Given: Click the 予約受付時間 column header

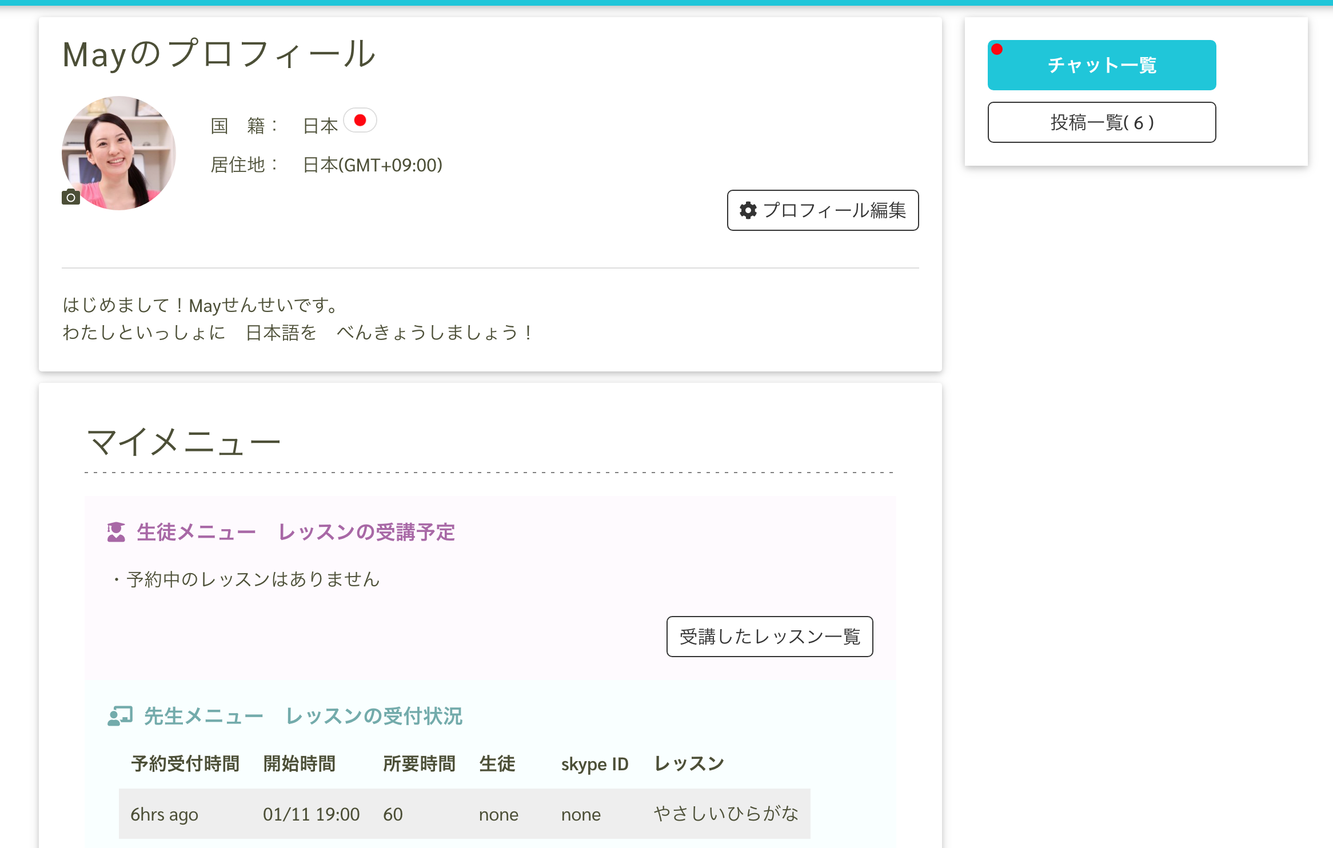Looking at the screenshot, I should pos(185,764).
